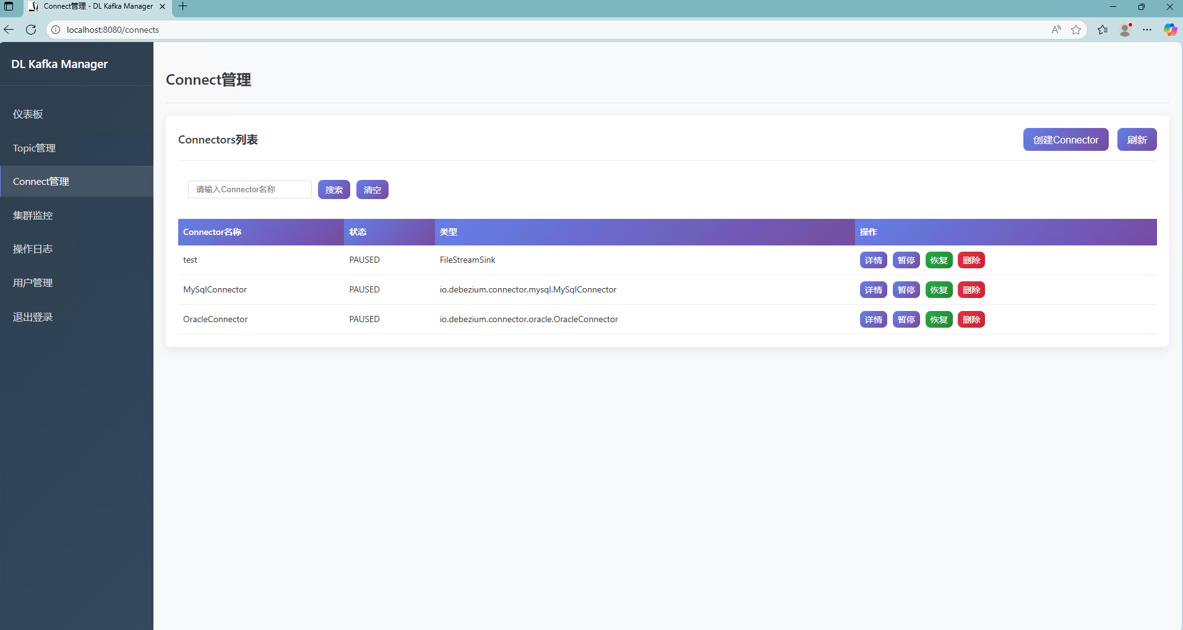
Task: Click 暂停 for MySqlConnector
Action: (906, 290)
